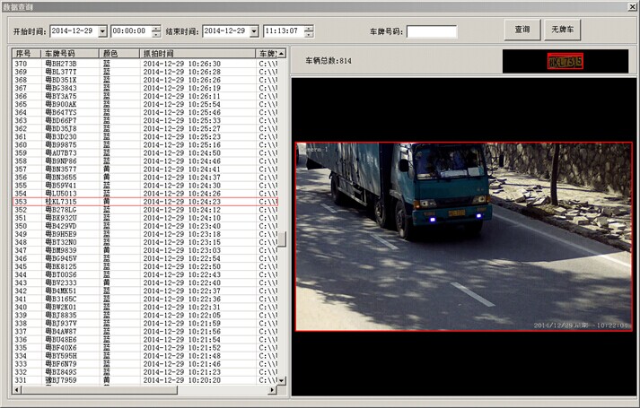Screen dimensions: 640x408
Task: Click the 颜色 column header
Action: [119, 54]
